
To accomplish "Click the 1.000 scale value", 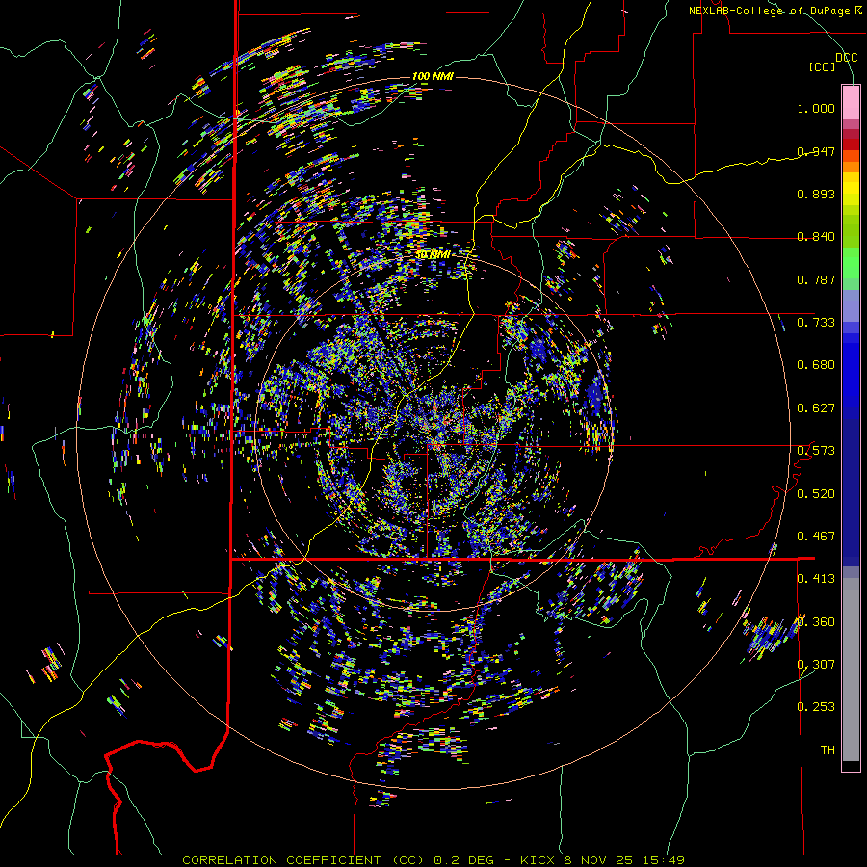I will [816, 108].
